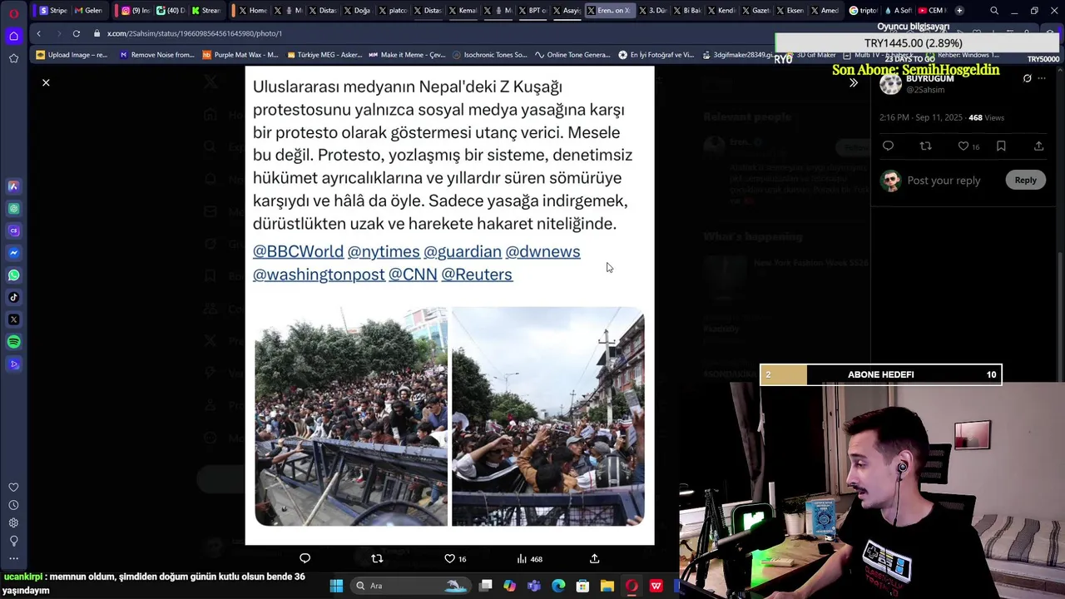The width and height of the screenshot is (1065, 599).
Task: Close the photo viewer with the X icon
Action: pyautogui.click(x=46, y=82)
